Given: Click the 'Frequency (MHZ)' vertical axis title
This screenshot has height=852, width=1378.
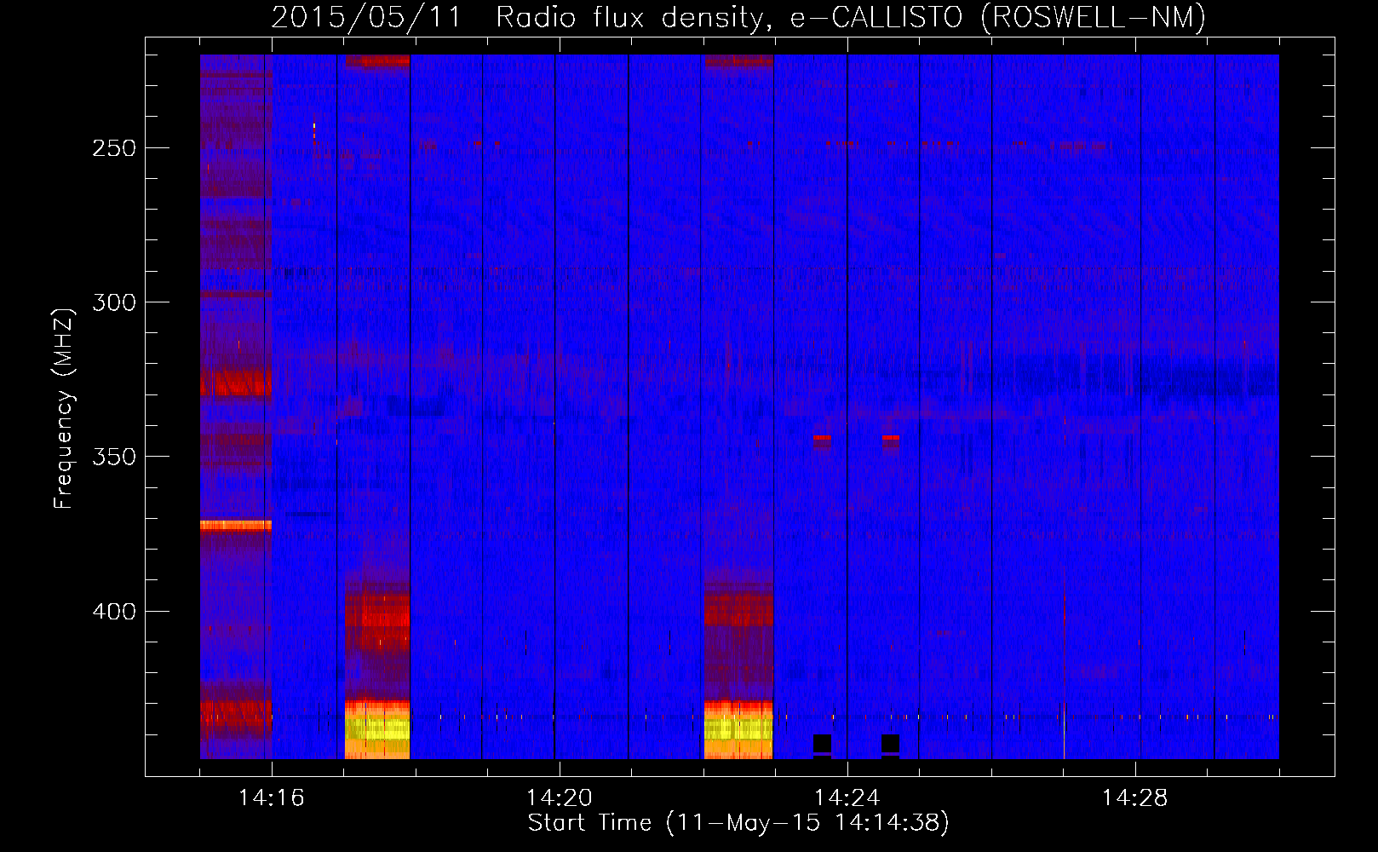Looking at the screenshot, I should [64, 409].
